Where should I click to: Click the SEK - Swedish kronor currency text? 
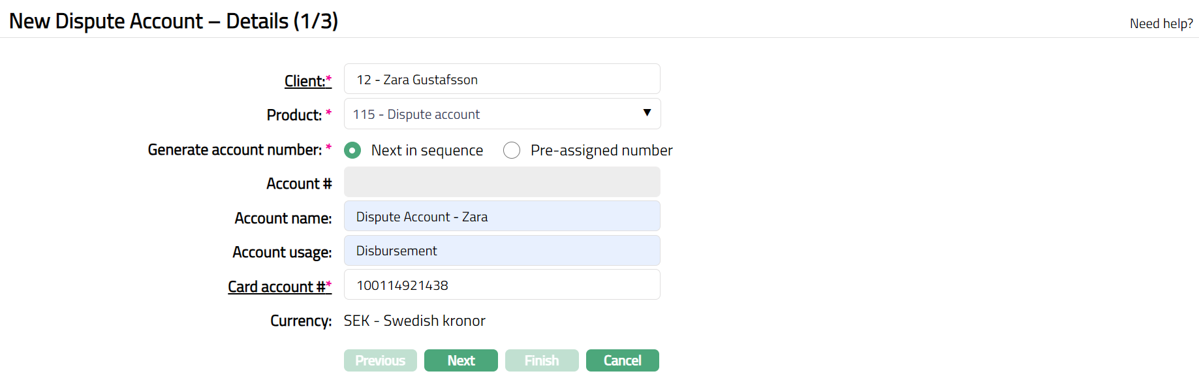pyautogui.click(x=414, y=321)
